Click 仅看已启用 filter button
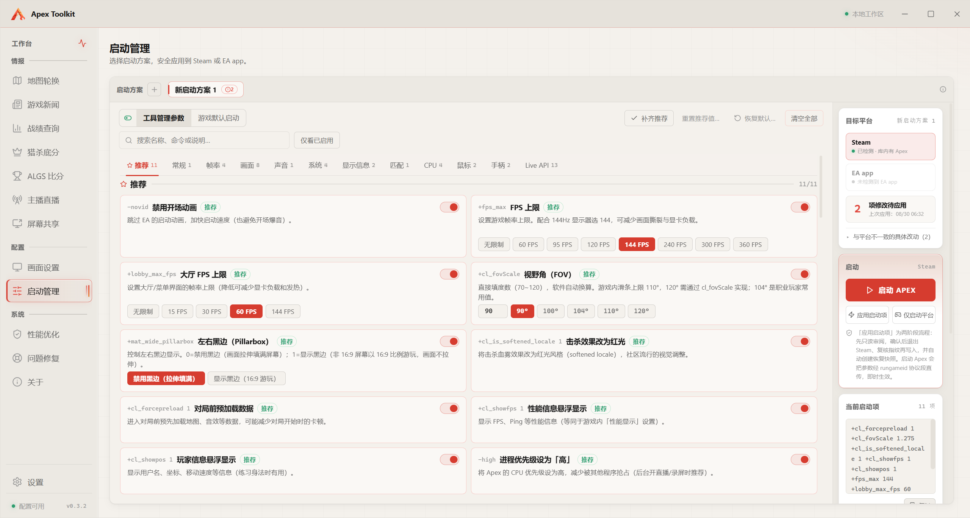Screen dimensions: 970x518 pos(317,140)
